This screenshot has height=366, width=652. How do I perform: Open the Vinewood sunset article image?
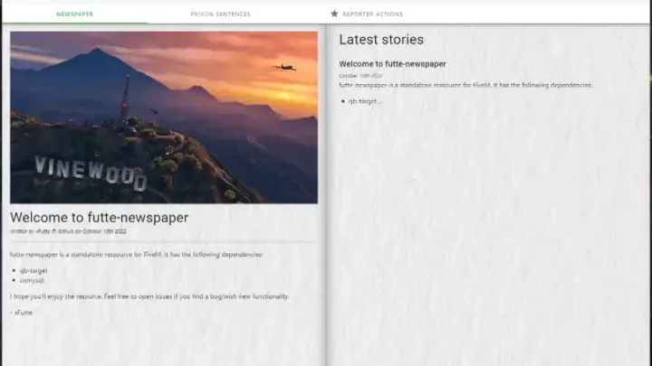click(x=164, y=117)
